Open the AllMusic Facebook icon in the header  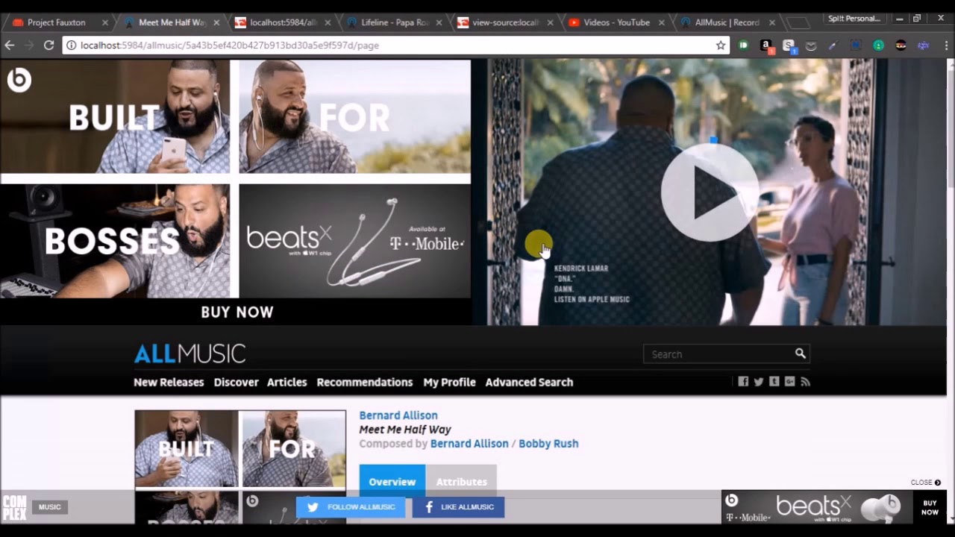[x=743, y=381]
